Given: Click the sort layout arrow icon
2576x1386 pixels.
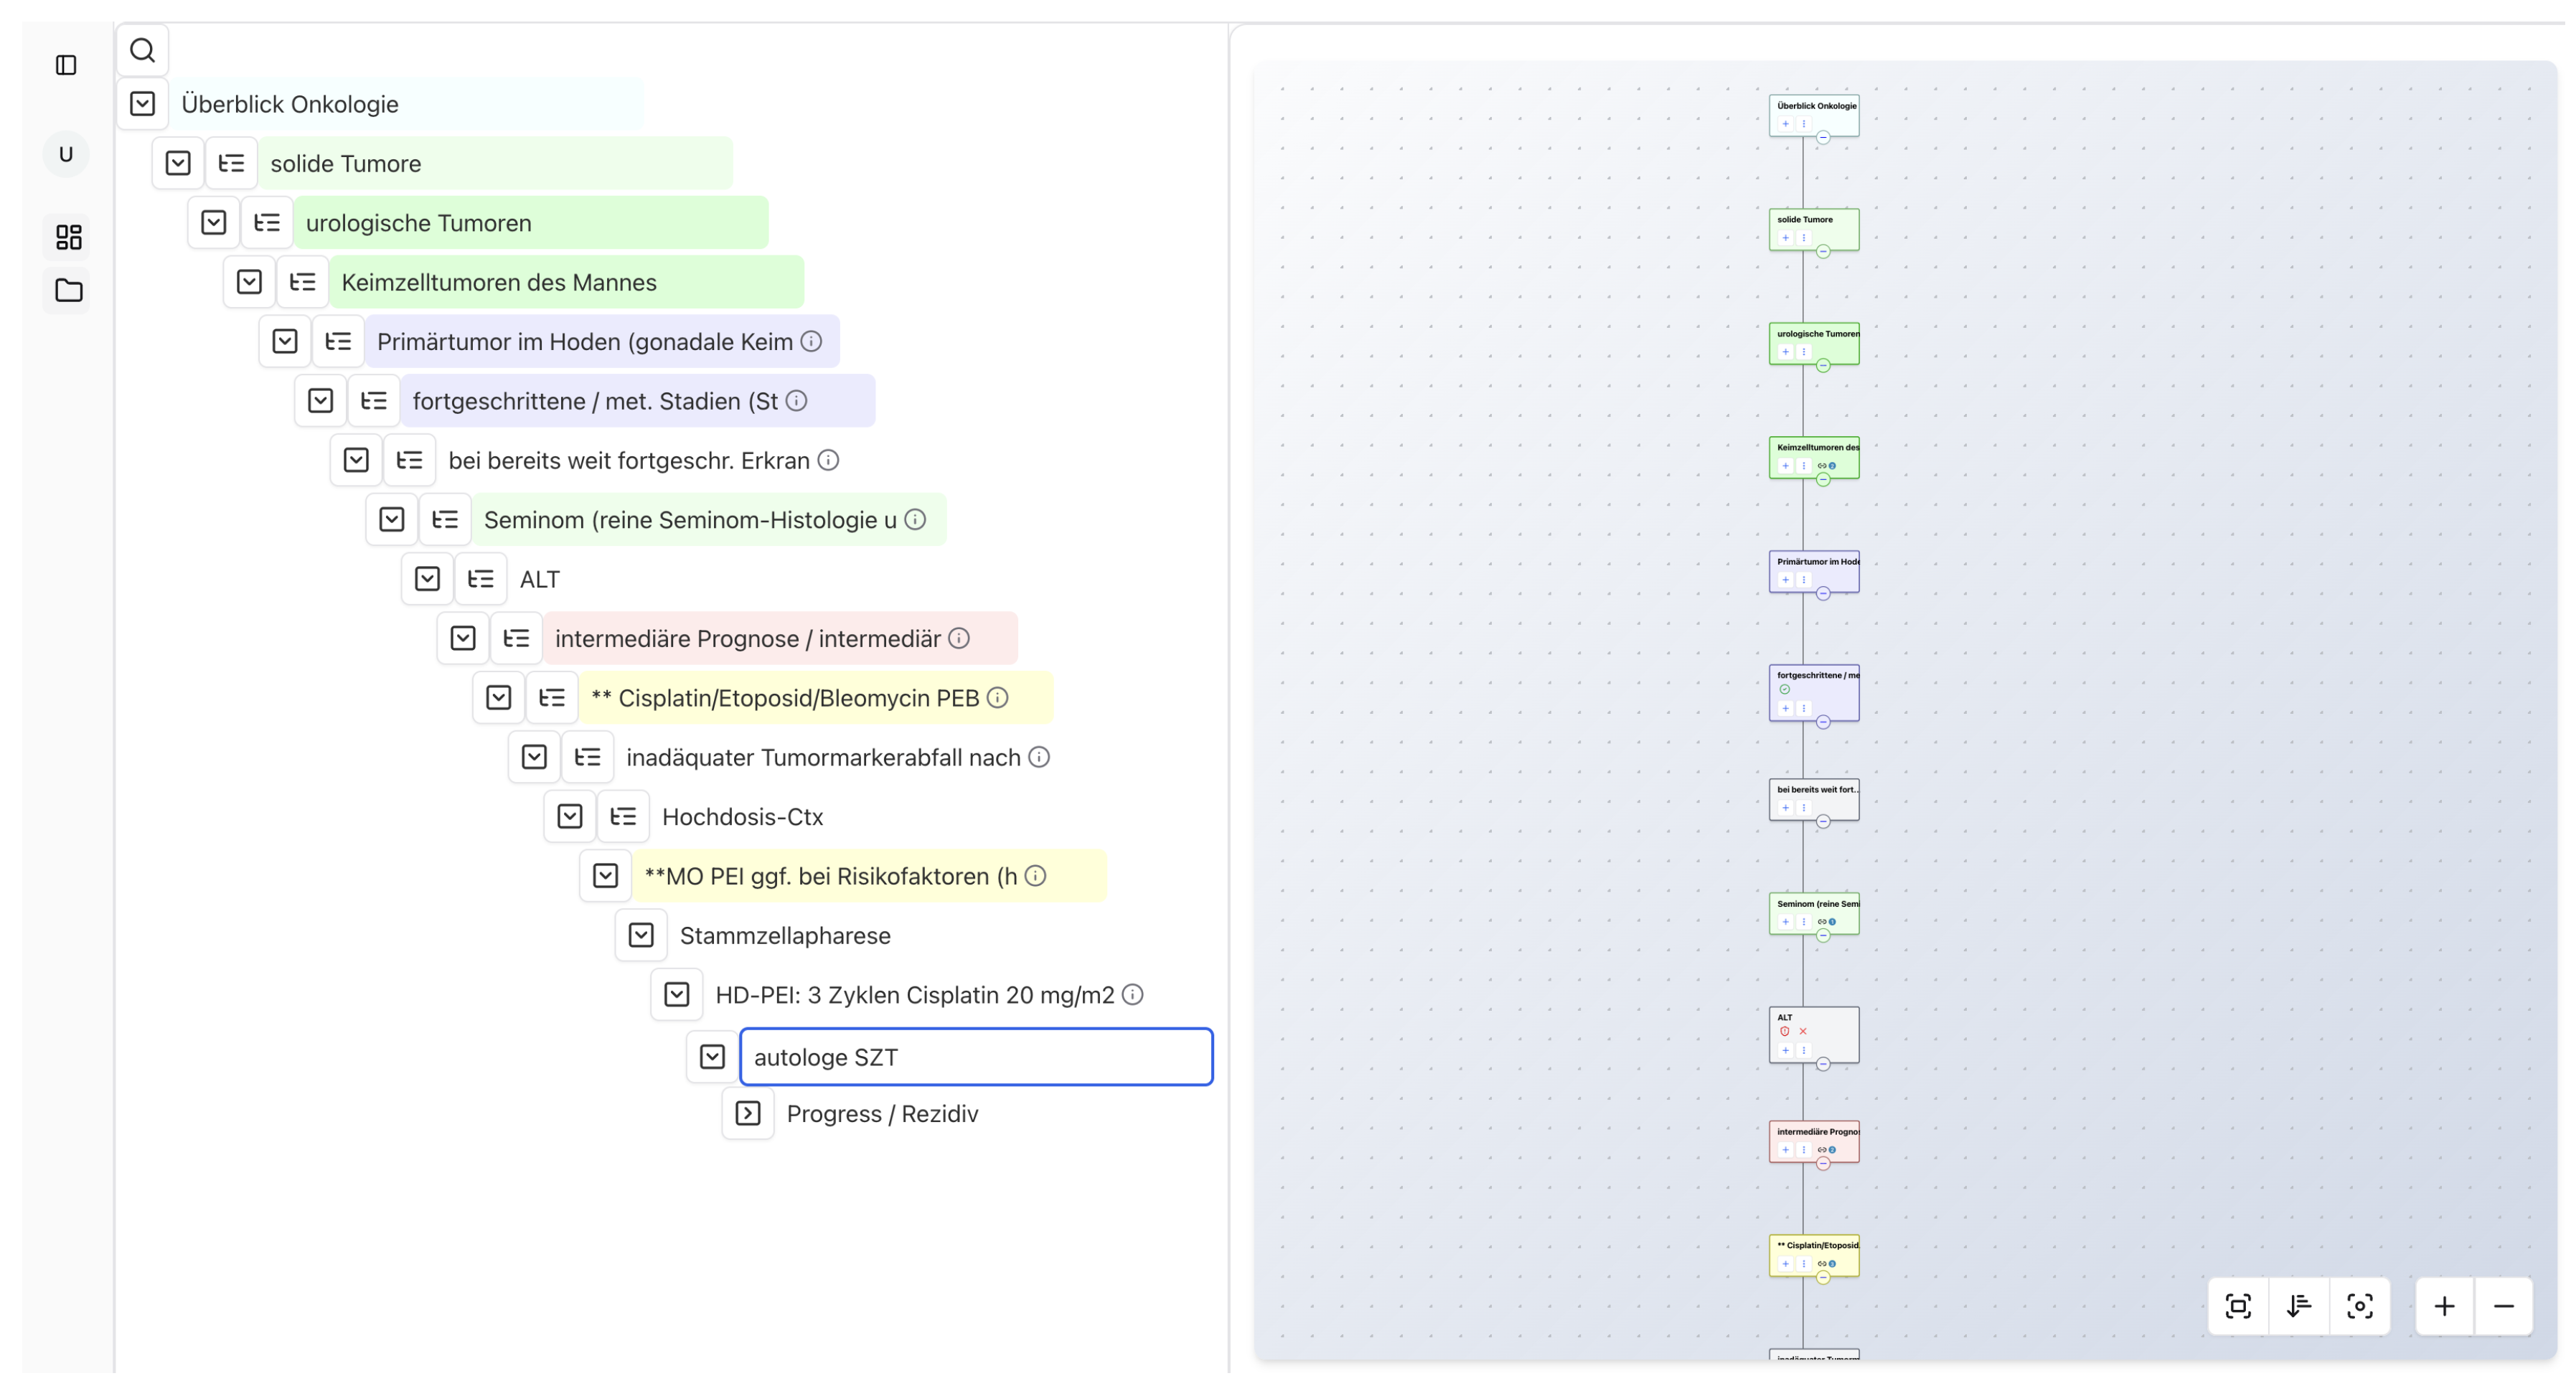Looking at the screenshot, I should pyautogui.click(x=2298, y=1306).
